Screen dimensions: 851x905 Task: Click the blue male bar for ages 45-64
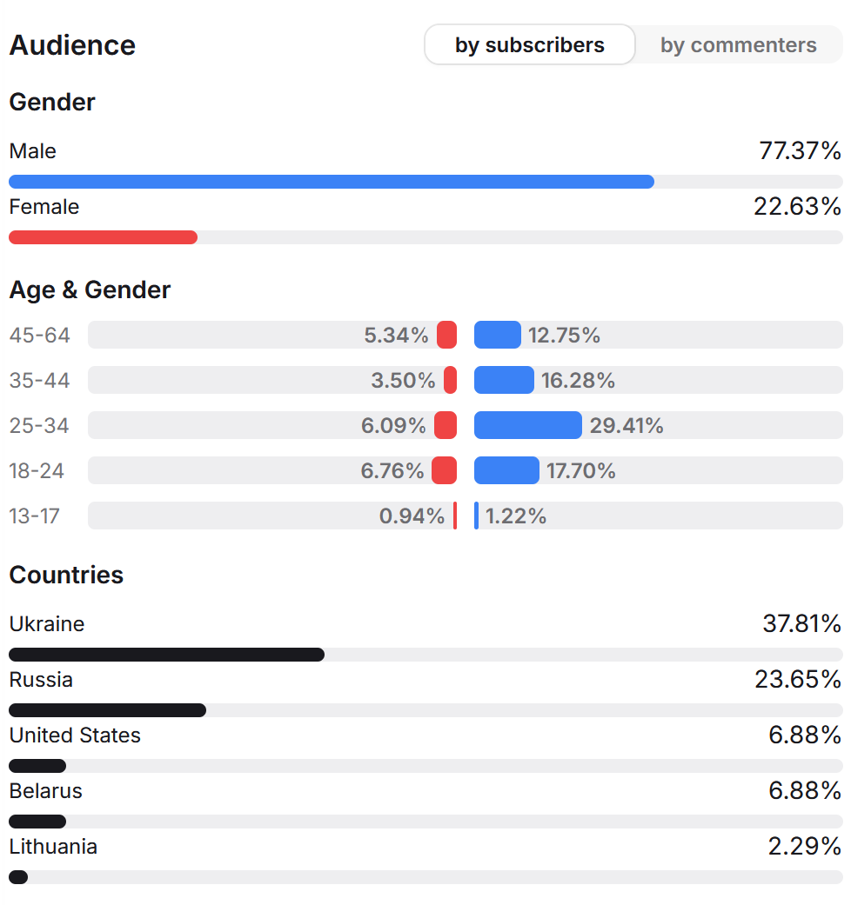(x=497, y=335)
